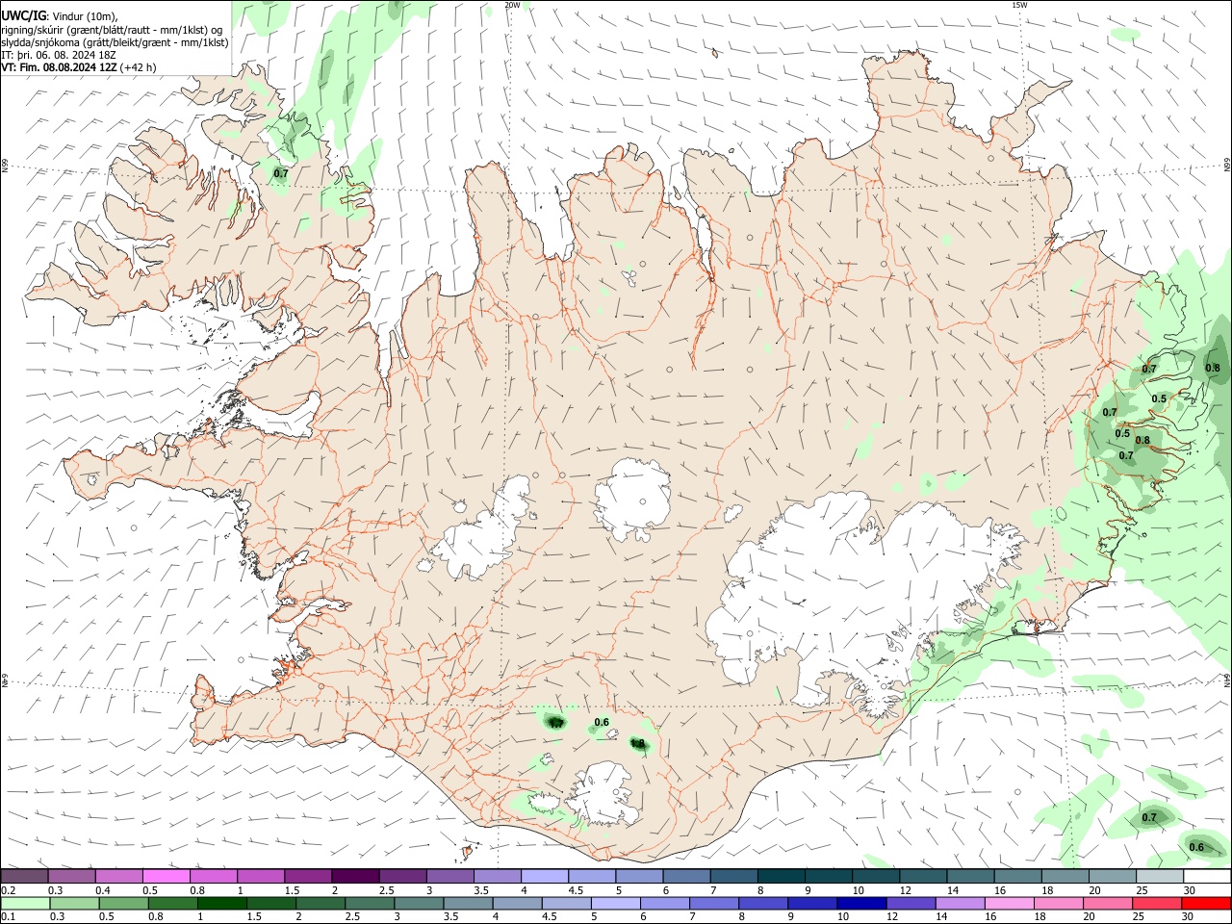Click the '12' label on the lower legend
The height and width of the screenshot is (924, 1232).
(x=892, y=916)
